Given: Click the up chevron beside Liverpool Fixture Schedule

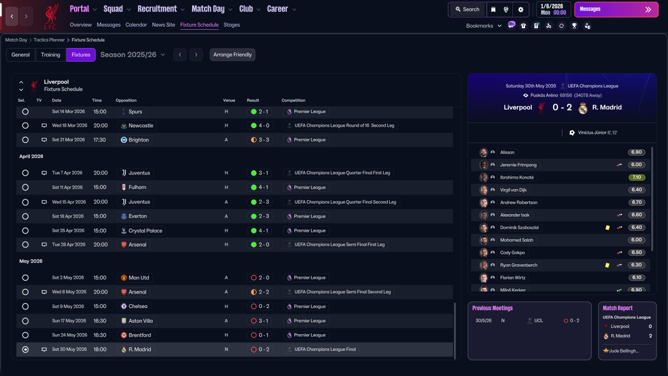Looking at the screenshot, I should (x=21, y=82).
